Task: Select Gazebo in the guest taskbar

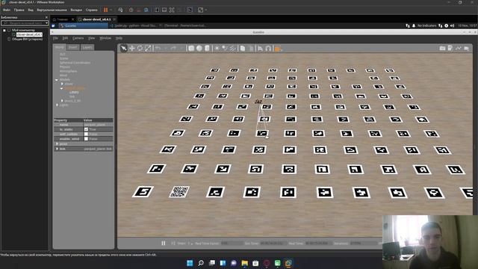Action: click(x=83, y=25)
